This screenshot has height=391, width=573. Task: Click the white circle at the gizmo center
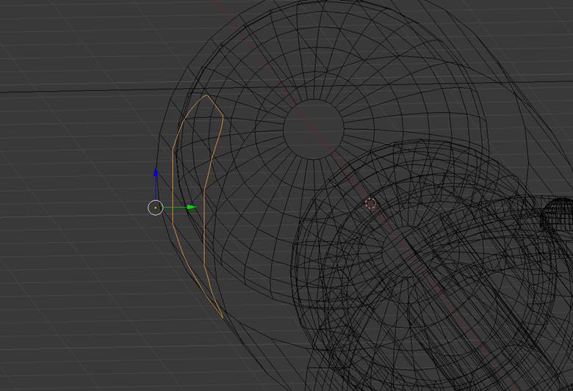click(x=156, y=208)
